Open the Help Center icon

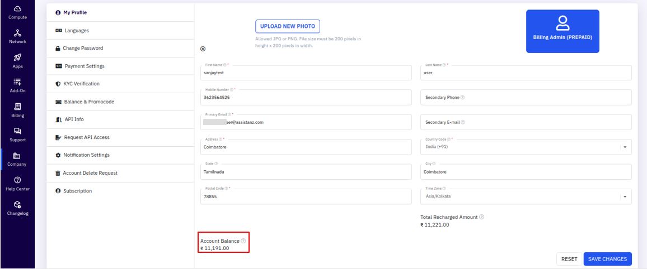18,180
